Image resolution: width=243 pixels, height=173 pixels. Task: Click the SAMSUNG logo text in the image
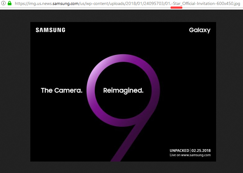click(50, 30)
